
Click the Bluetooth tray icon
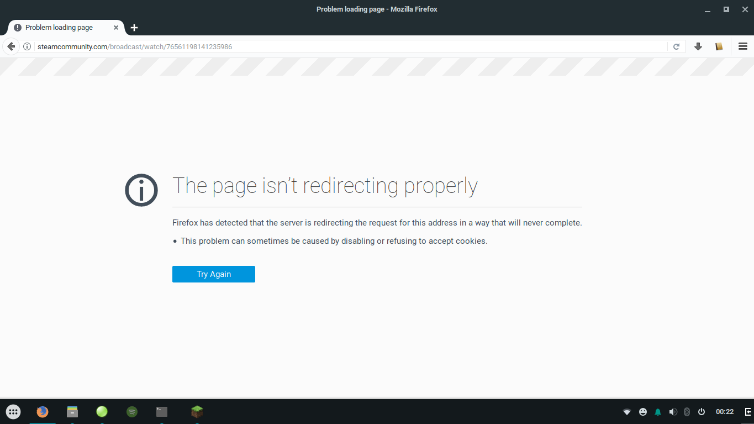coord(687,412)
